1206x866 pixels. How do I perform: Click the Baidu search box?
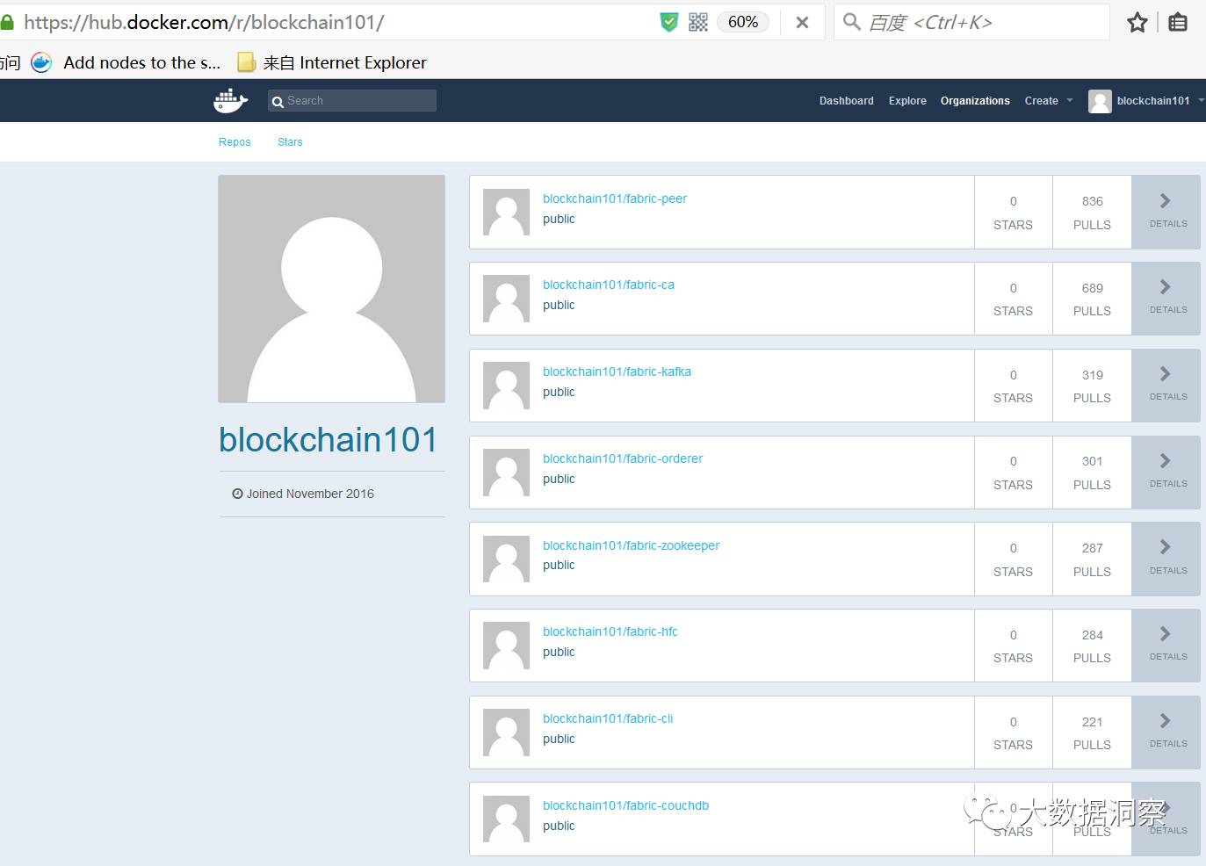[971, 22]
